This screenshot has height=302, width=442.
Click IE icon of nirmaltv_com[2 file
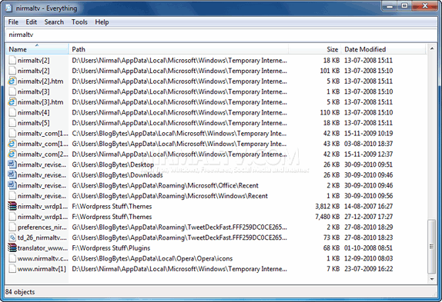pos(12,154)
